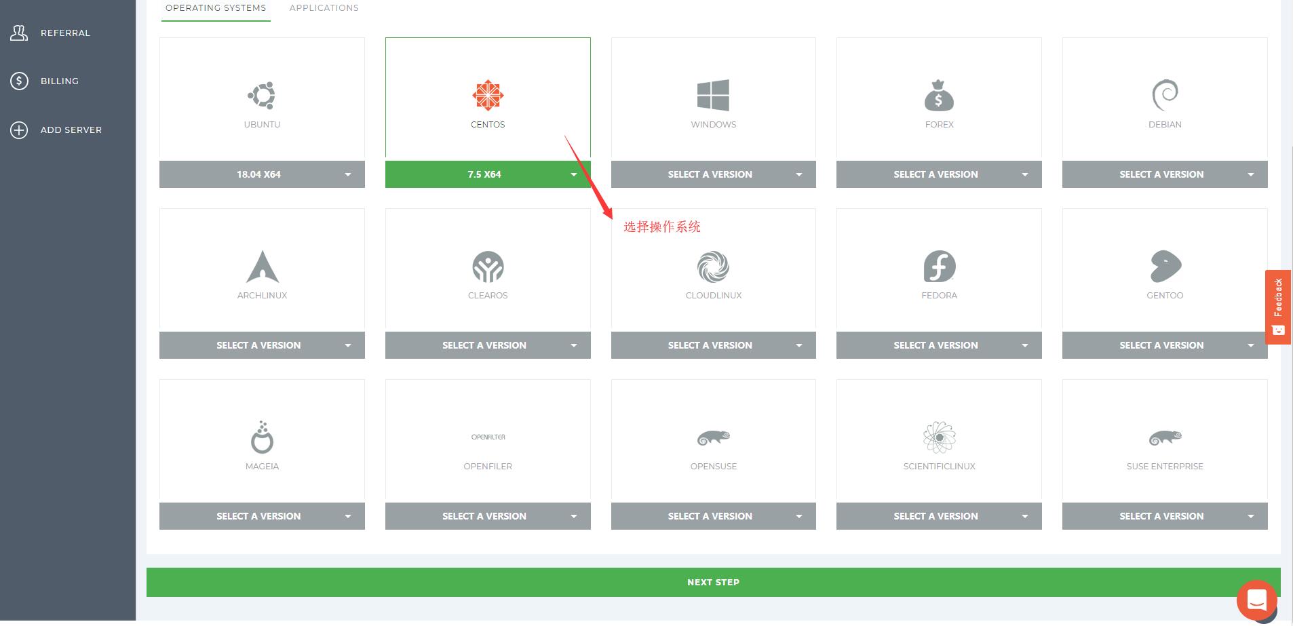Viewport: 1293px width, 626px height.
Task: Select the Mageia logo icon
Action: click(x=262, y=437)
